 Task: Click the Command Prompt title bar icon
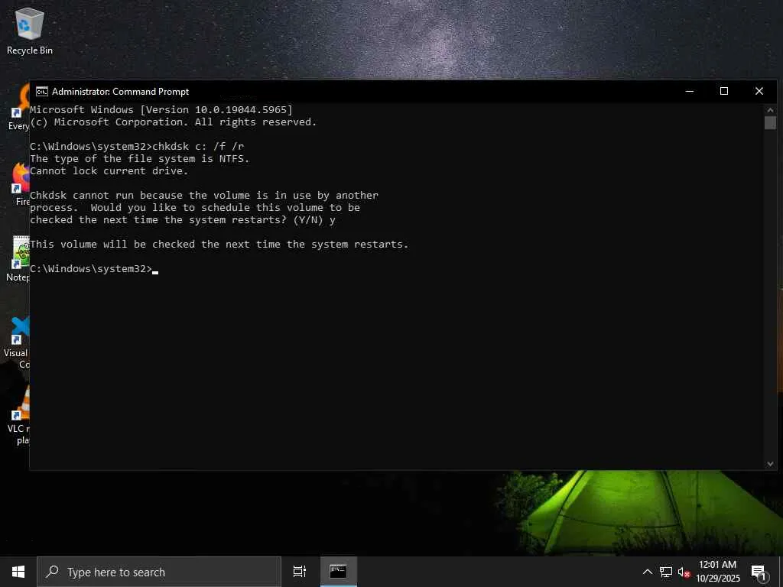[42, 92]
